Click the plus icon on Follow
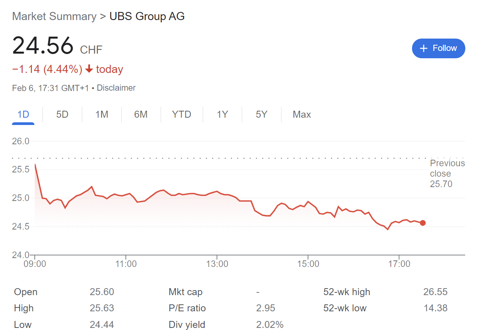485x336 pixels. click(x=424, y=48)
